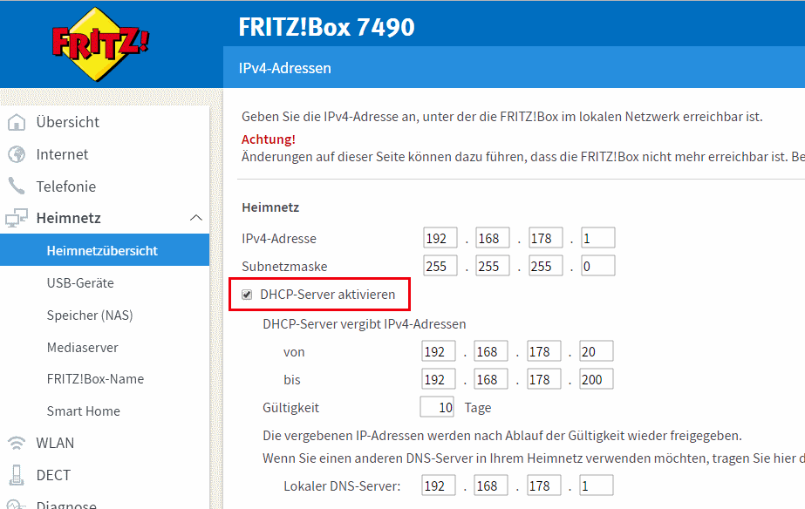Click the Heimnetz computers icon
The image size is (805, 509).
17,218
